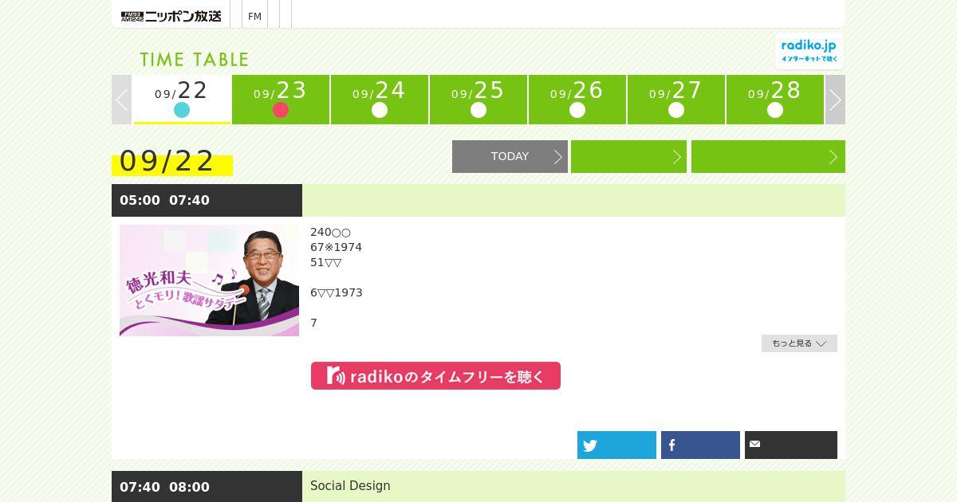
Task: Share the program on Twitter
Action: 616,445
